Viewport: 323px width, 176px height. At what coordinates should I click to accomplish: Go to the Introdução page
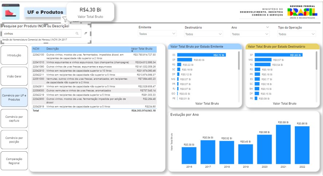(14, 55)
